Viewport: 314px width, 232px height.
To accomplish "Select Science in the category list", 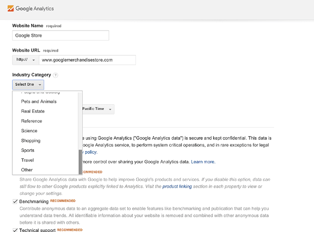I will coord(29,131).
